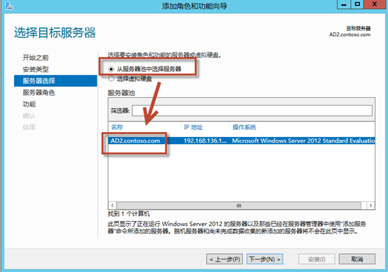Open 功能 step in sidebar
This screenshot has width=388, height=272.
point(29,104)
